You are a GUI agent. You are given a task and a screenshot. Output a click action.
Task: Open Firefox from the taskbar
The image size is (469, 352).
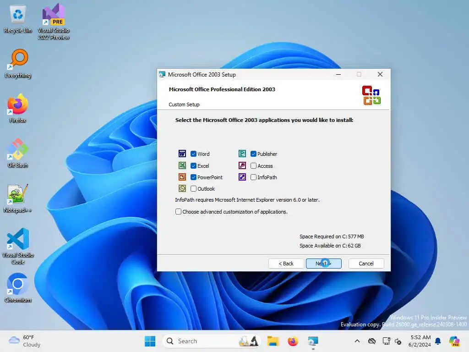tap(293, 341)
